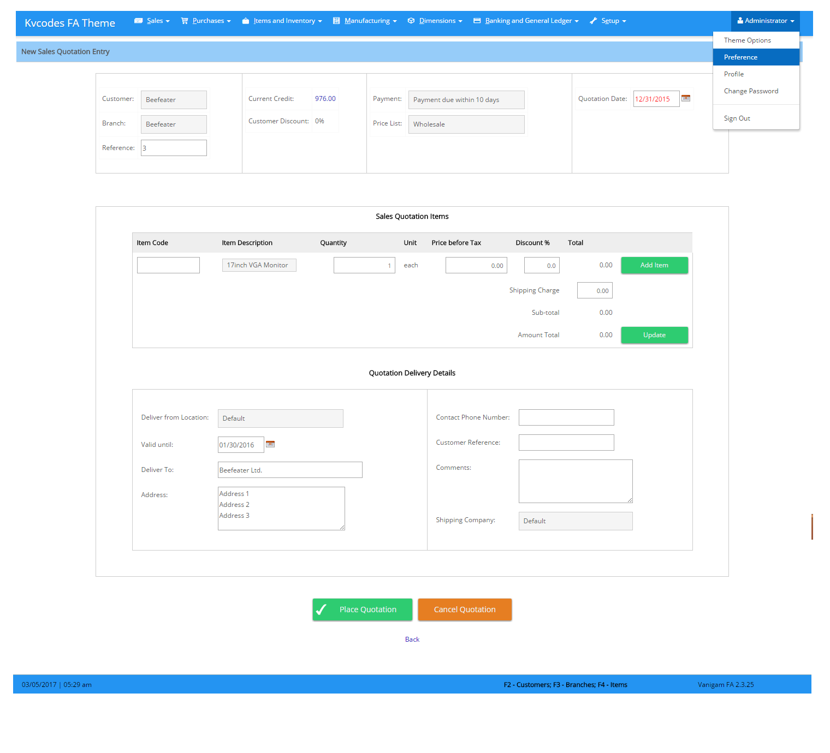Click the Place Quotation button
The image size is (830, 753).
click(362, 609)
